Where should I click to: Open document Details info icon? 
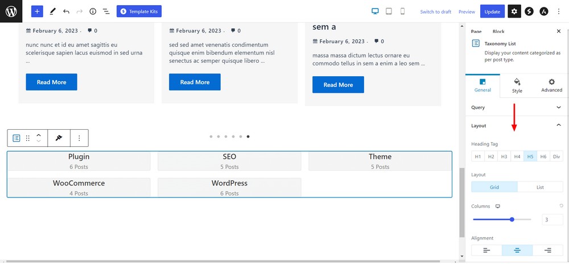[93, 11]
